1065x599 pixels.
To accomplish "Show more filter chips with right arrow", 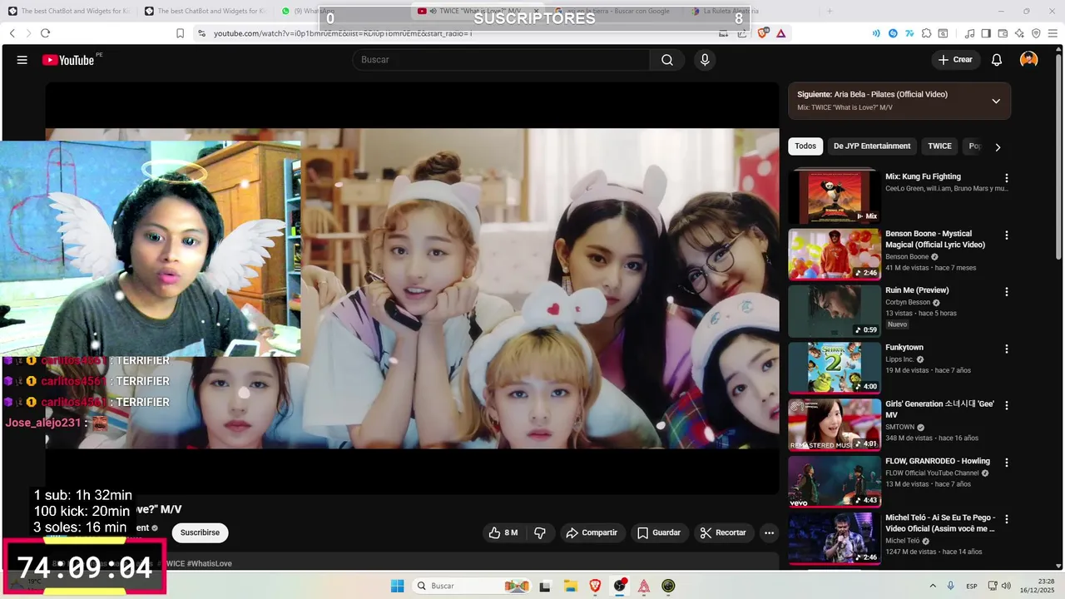I will click(x=998, y=147).
